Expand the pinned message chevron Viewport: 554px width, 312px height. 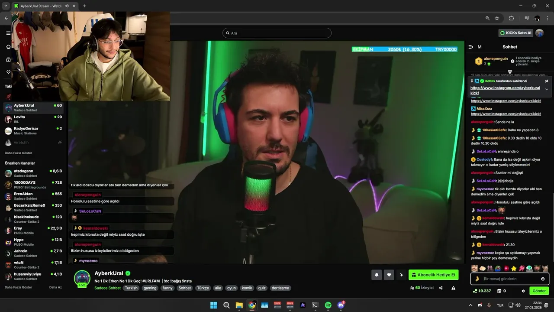[546, 89]
